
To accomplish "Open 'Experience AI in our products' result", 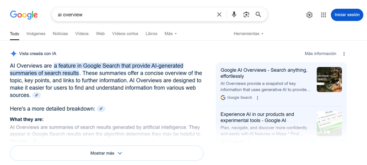I will (257, 117).
